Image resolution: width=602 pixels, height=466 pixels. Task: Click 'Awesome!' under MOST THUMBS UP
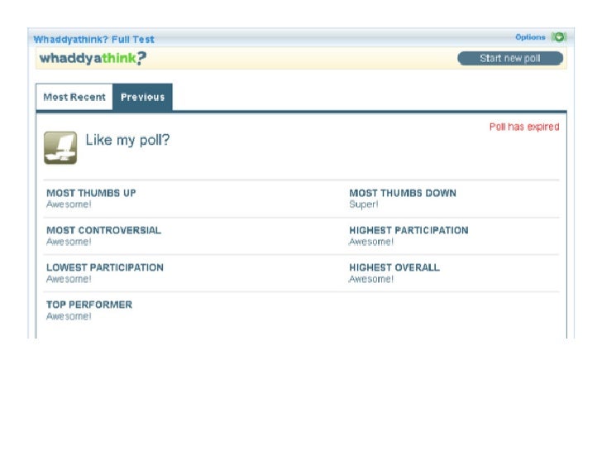[69, 204]
